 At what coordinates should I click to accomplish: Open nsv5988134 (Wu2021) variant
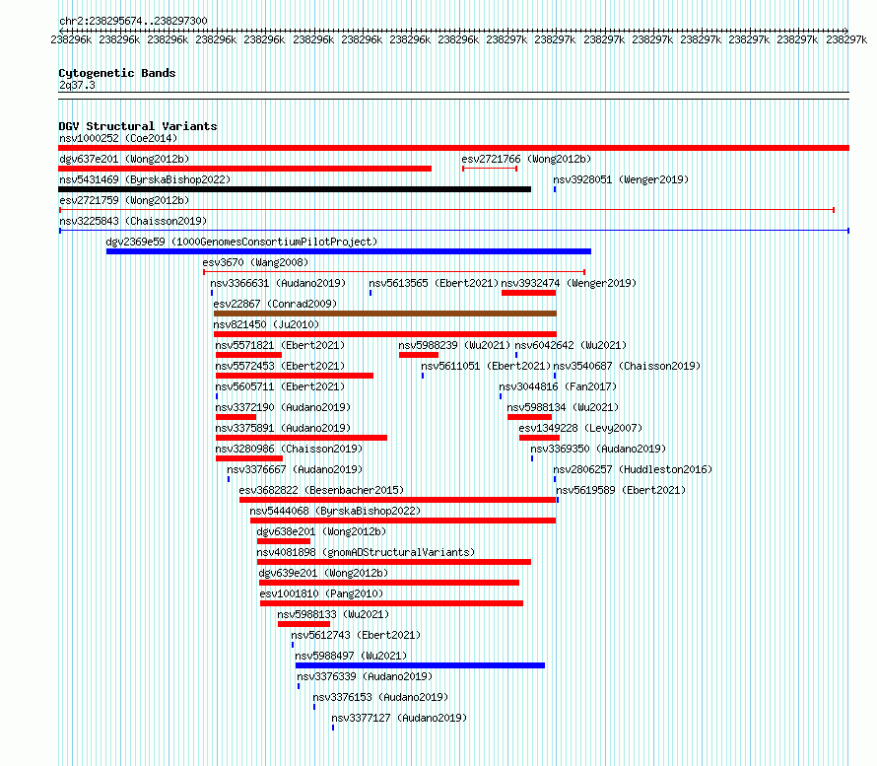pos(564,407)
